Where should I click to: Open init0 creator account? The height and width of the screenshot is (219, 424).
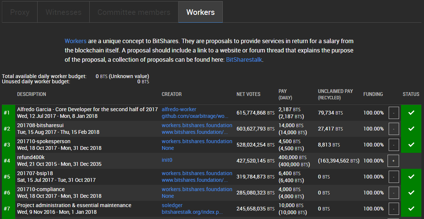(x=167, y=160)
